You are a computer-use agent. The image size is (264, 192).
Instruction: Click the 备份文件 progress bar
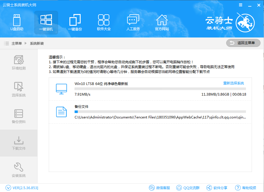[x=160, y=112]
